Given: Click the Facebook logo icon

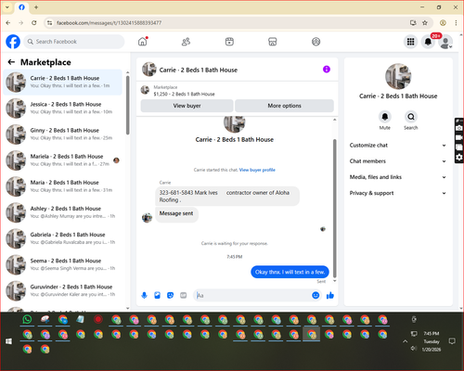Looking at the screenshot, I should pyautogui.click(x=13, y=42).
